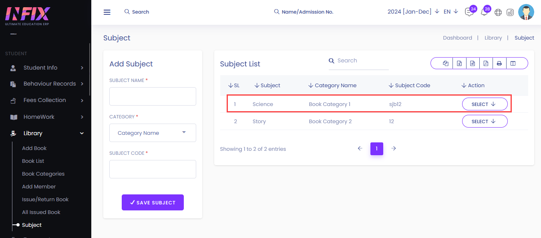Screen dimensions: 541x238
Task: Open Select action for Story row
Action: click(485, 121)
